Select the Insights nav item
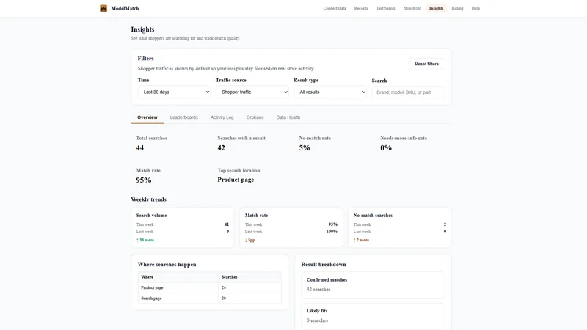587x330 pixels. click(x=436, y=8)
